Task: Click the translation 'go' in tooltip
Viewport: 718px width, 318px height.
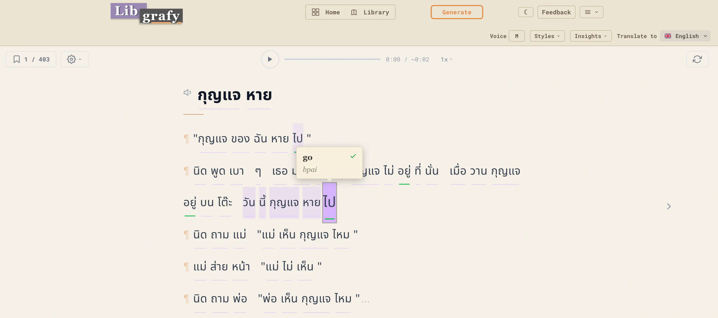Action: [x=307, y=158]
